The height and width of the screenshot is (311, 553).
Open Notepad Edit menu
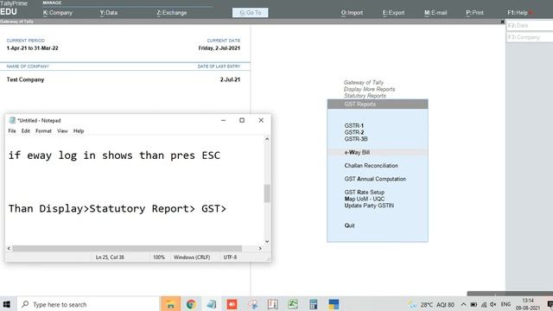pos(25,130)
